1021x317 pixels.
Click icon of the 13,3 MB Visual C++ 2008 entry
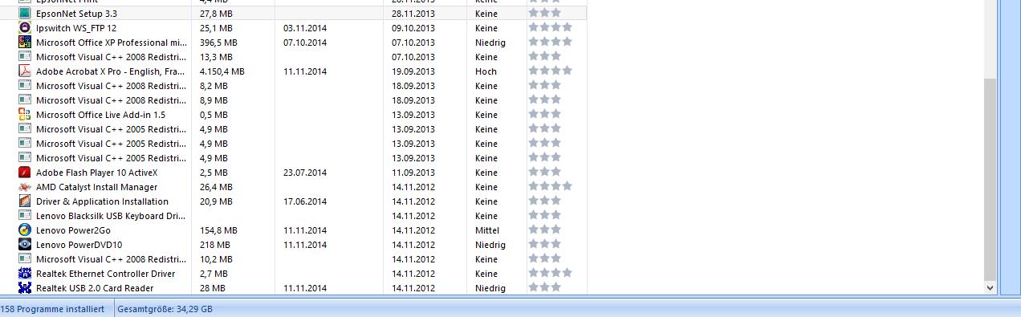click(25, 57)
